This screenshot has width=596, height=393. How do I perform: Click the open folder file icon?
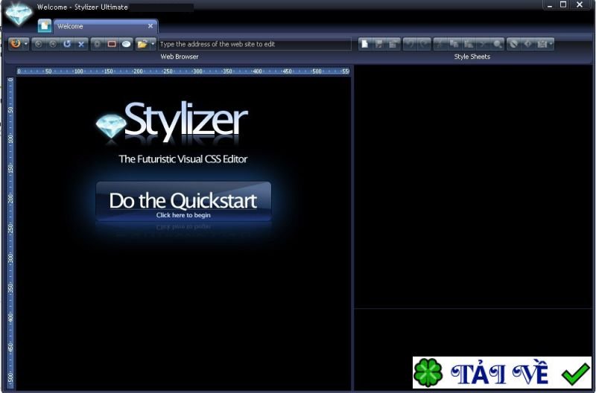point(142,44)
